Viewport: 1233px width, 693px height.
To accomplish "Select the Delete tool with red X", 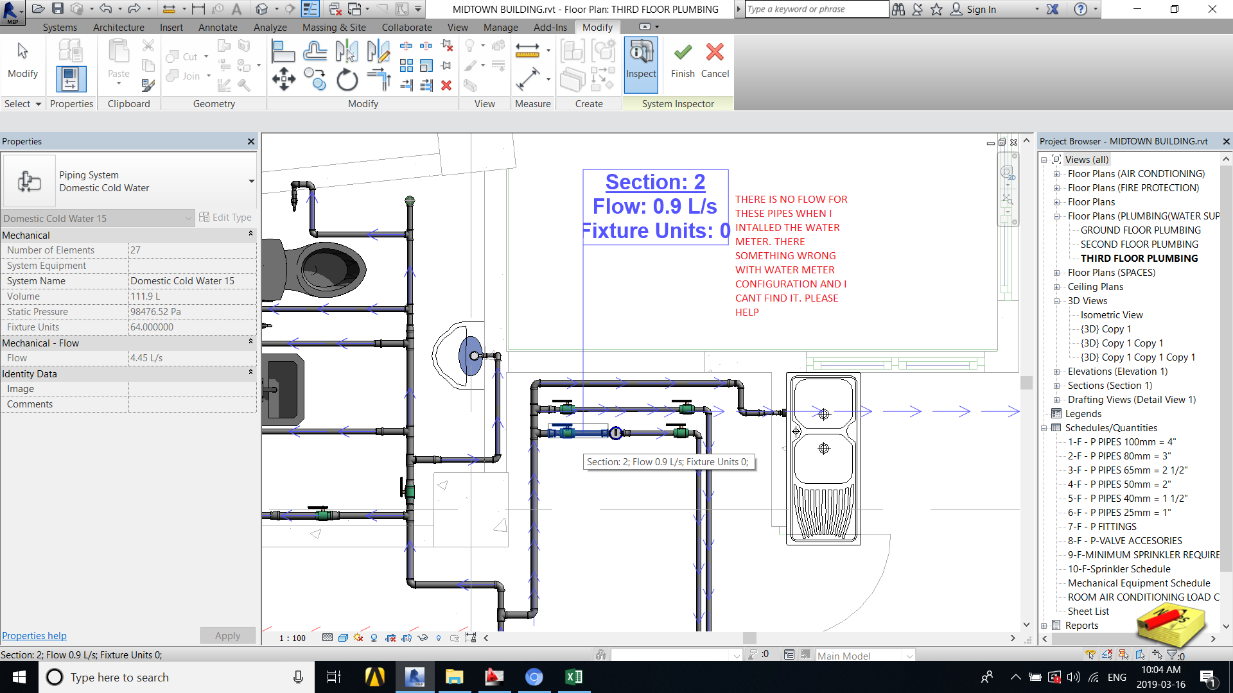I will [447, 85].
